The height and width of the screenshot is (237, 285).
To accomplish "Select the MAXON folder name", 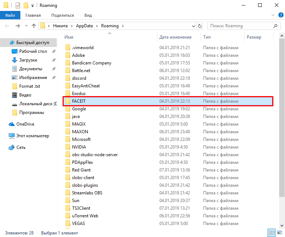I will [80, 131].
